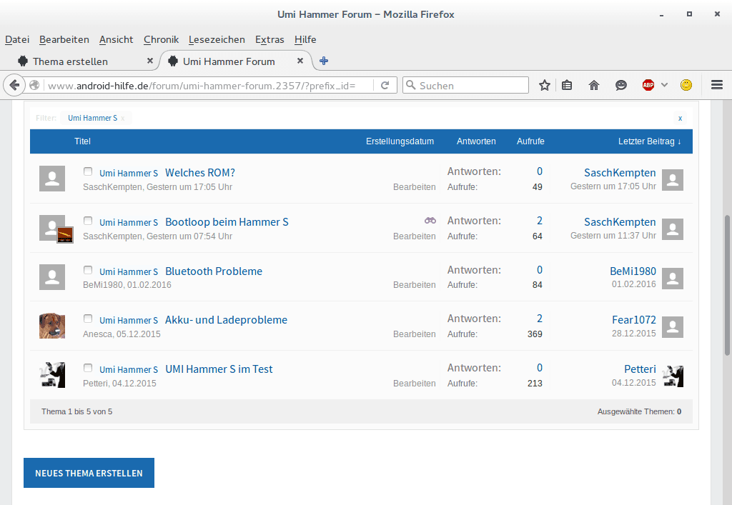
Task: Click the bookmark star icon
Action: [x=545, y=85]
